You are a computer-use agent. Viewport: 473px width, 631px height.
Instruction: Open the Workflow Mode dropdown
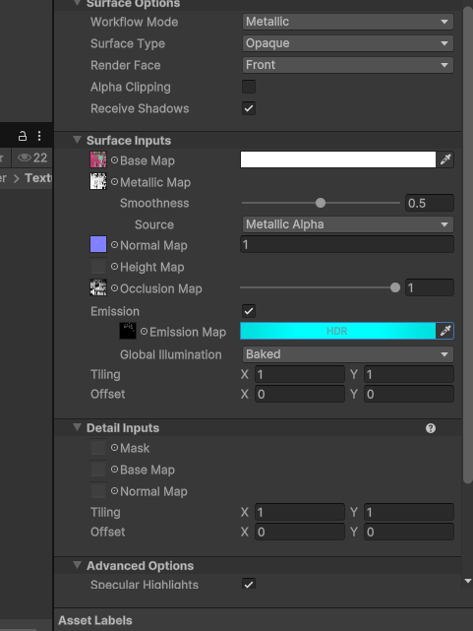coord(348,22)
